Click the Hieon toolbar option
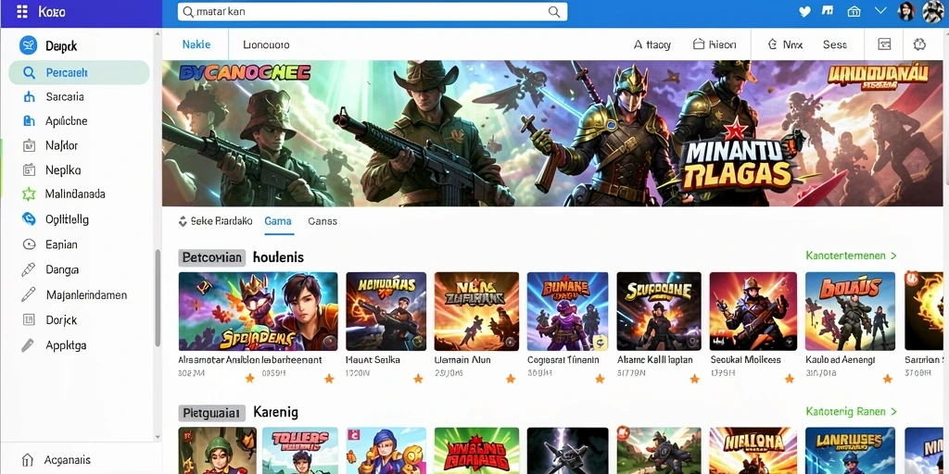 [715, 44]
